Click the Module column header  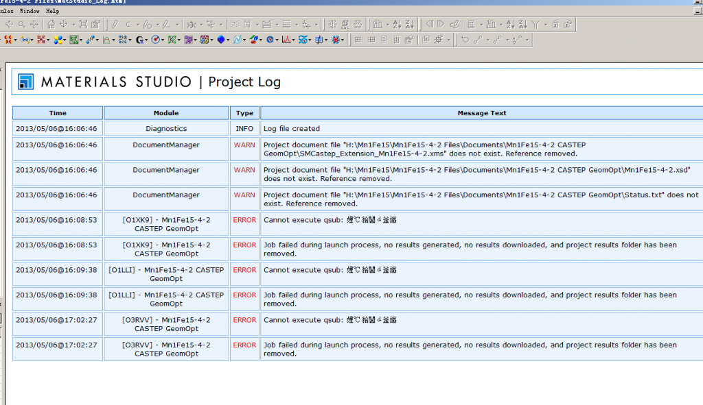166,113
